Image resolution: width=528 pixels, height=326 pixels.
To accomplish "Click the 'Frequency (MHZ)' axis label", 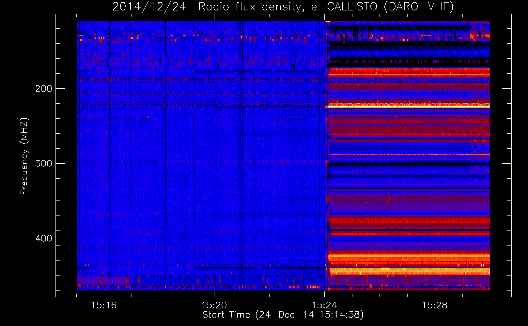I will 24,156.
